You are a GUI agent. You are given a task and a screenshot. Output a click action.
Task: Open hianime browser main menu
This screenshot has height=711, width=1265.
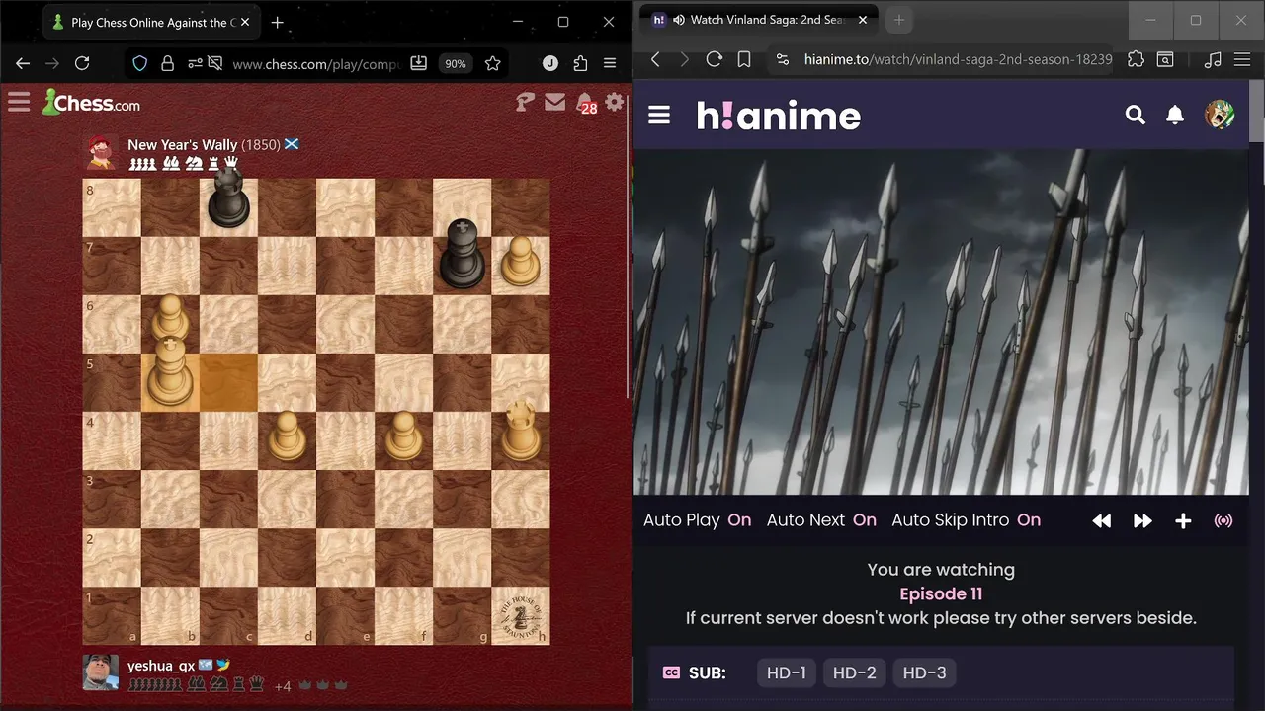[1243, 59]
